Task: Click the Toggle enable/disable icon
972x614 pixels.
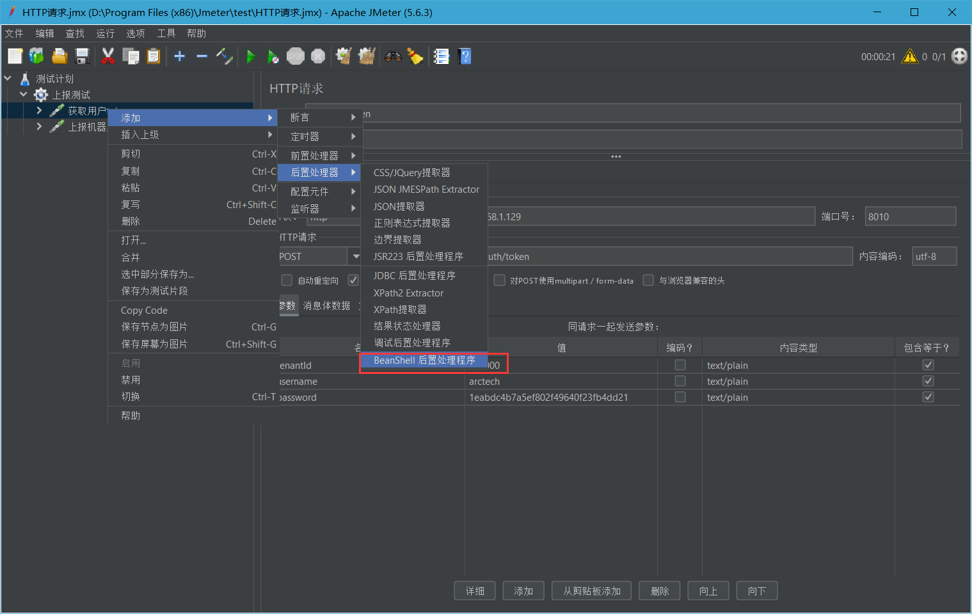Action: [x=225, y=56]
